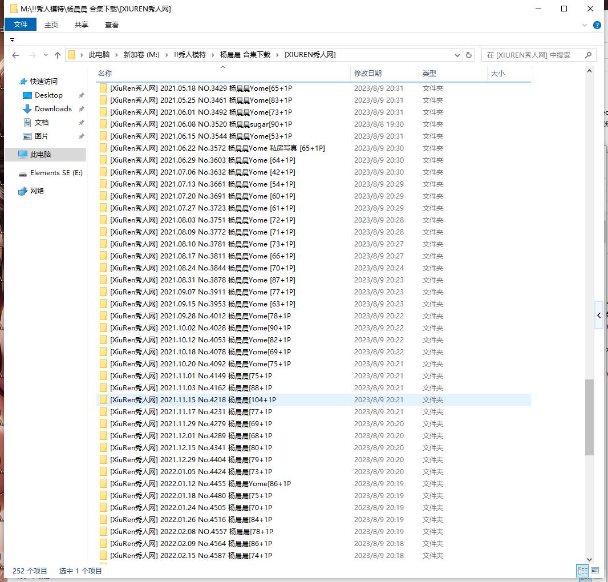The width and height of the screenshot is (608, 582).
Task: Expand the chevron before 此电脑 in path
Action: [82, 55]
